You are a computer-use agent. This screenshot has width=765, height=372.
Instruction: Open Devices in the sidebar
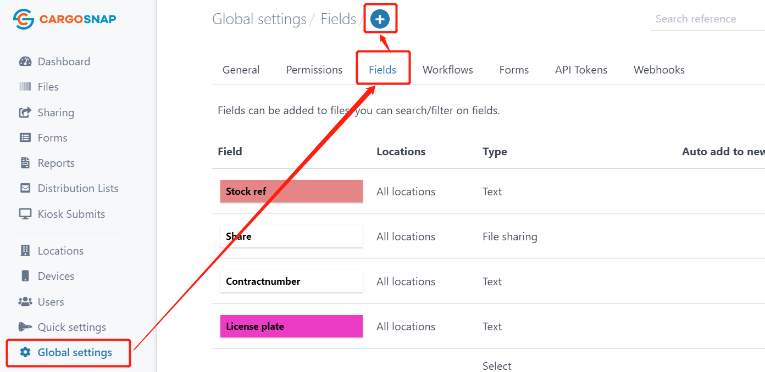pyautogui.click(x=47, y=276)
